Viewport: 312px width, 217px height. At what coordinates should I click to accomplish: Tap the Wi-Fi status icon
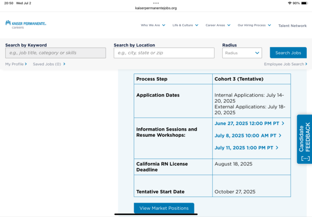tap(289, 3)
